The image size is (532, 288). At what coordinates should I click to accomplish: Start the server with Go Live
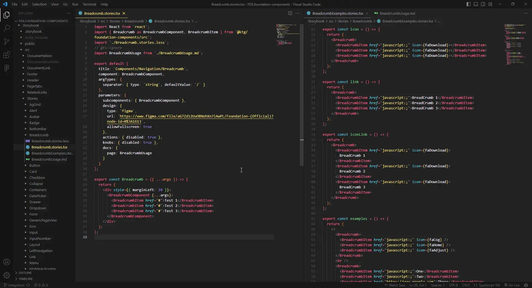(512, 285)
